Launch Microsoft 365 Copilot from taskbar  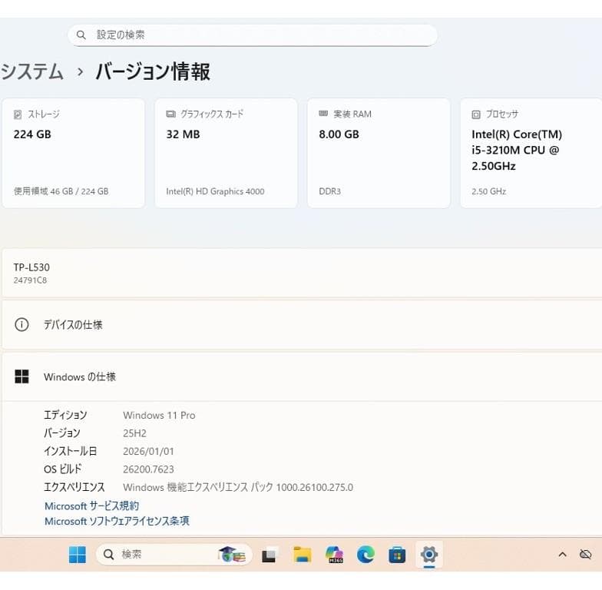click(334, 555)
